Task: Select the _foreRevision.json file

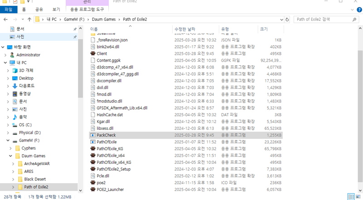Action: 112,40
